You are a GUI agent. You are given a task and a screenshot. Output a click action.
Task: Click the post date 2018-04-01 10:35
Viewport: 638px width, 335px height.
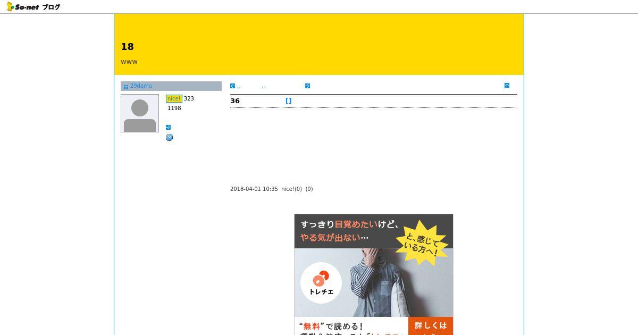pyautogui.click(x=254, y=189)
